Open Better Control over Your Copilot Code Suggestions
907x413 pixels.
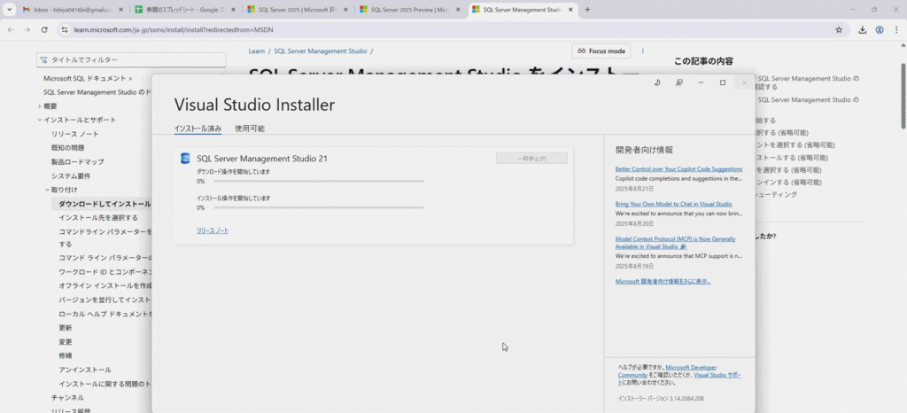(678, 169)
